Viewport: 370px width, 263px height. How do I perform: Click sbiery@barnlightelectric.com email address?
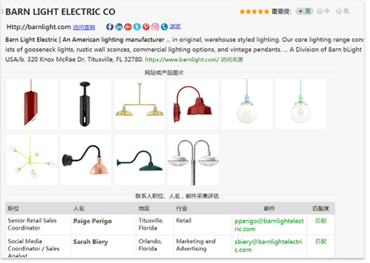pyautogui.click(x=268, y=245)
